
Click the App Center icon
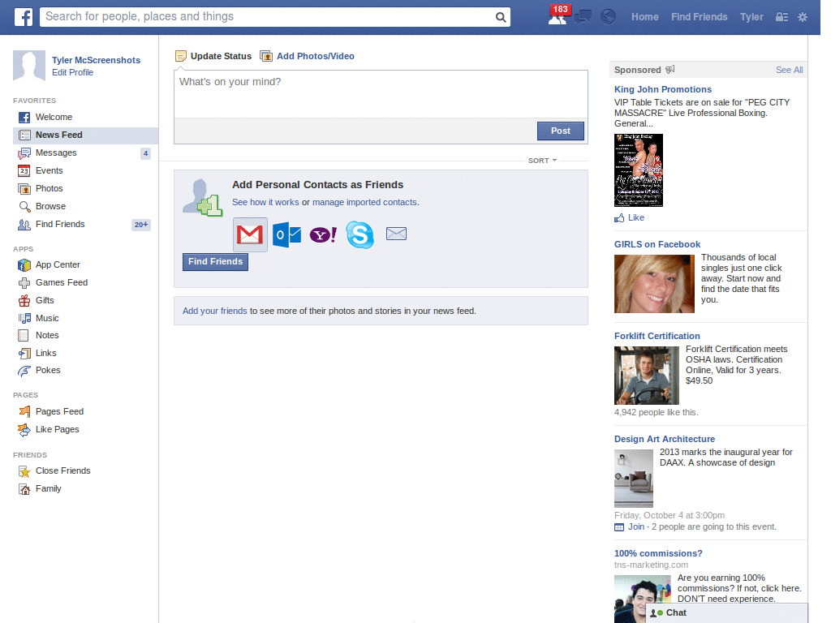[x=24, y=265]
